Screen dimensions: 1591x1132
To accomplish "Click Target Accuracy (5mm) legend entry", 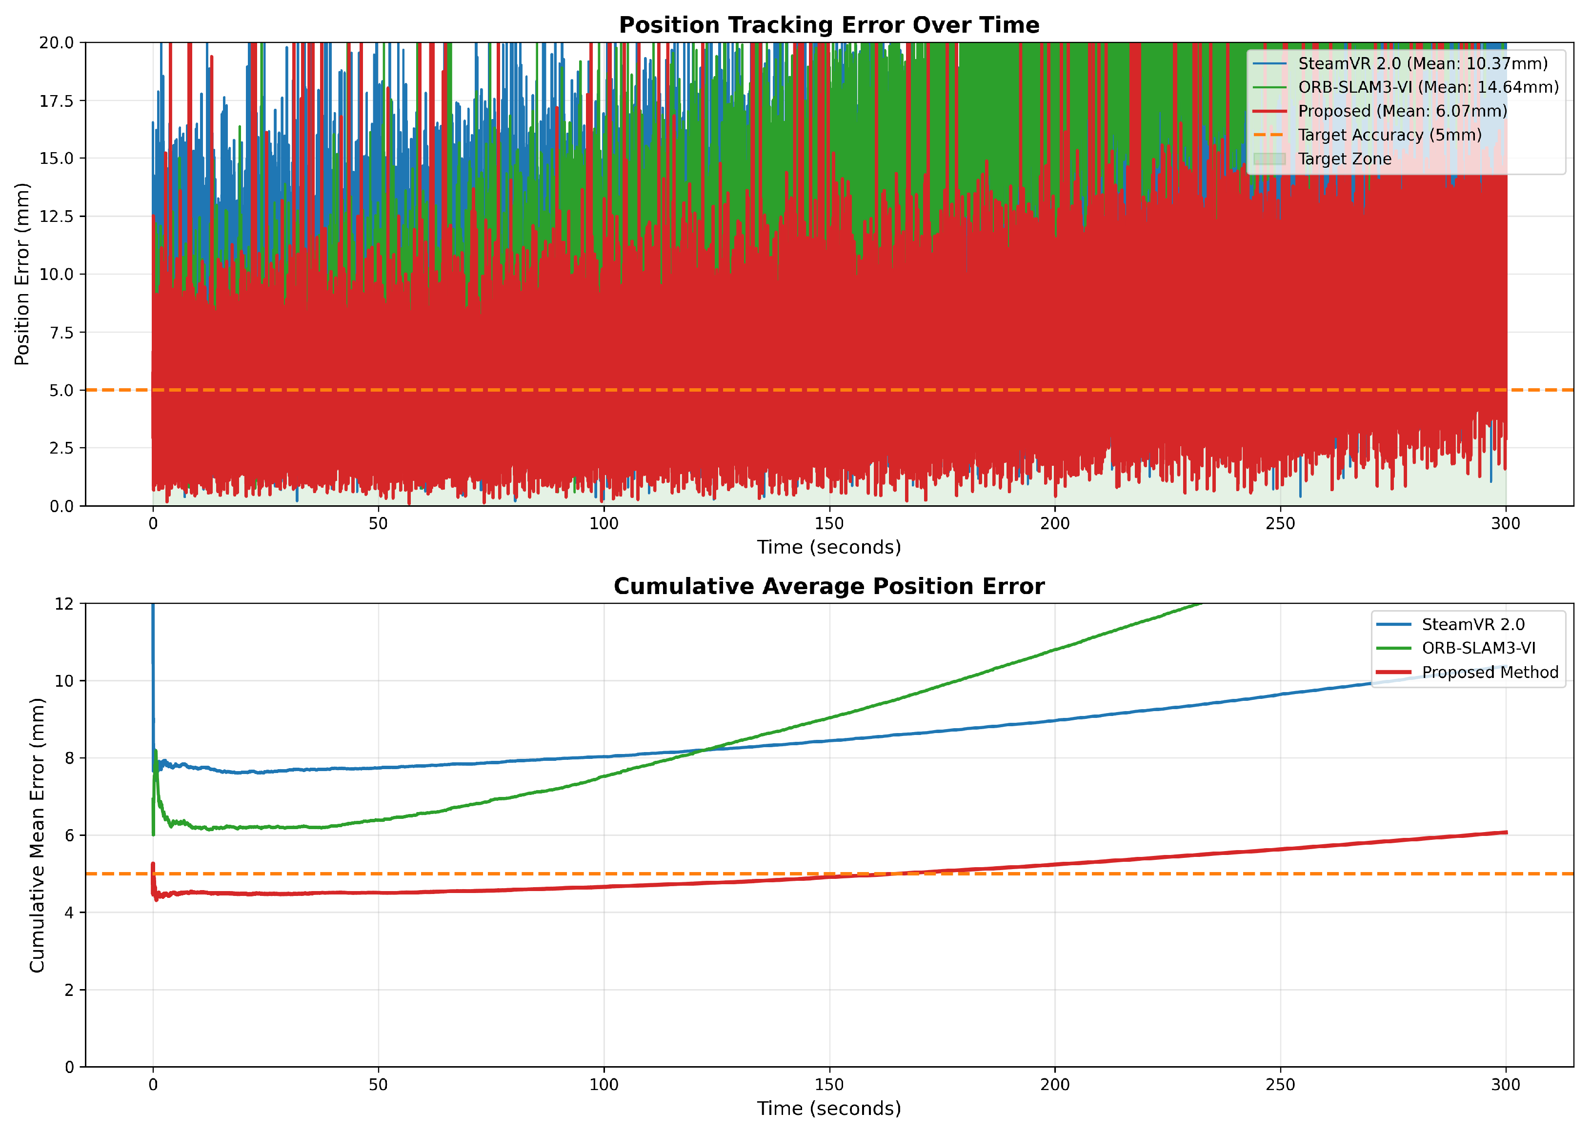I will 1389,135.
